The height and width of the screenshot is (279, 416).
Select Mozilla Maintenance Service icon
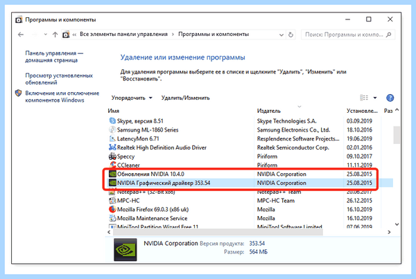[x=112, y=218]
